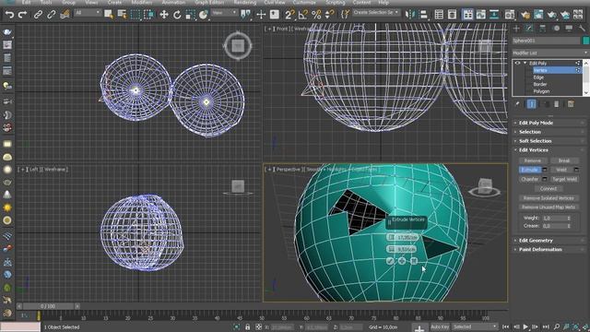Toggle Angle Snap
The image size is (590, 332).
click(302, 15)
